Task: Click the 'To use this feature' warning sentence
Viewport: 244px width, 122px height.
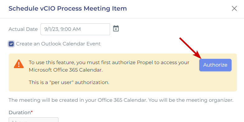Action: pos(109,66)
